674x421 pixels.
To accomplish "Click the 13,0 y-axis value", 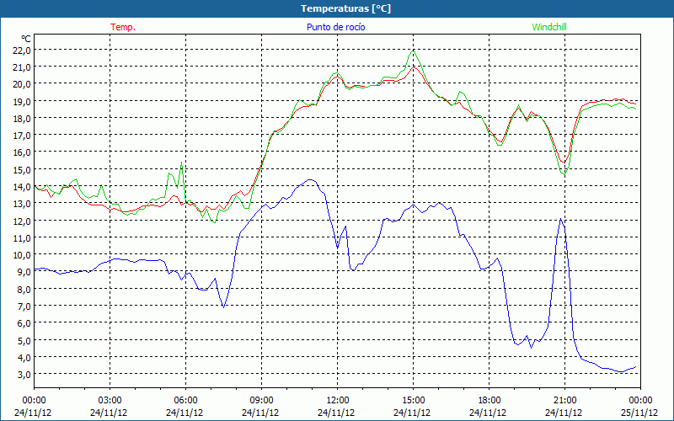I will coord(23,203).
